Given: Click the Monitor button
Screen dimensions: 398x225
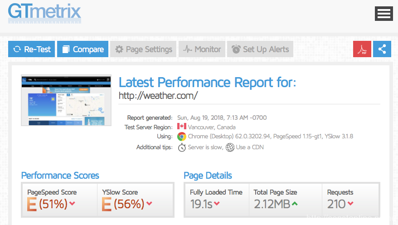Looking at the screenshot, I should 202,49.
